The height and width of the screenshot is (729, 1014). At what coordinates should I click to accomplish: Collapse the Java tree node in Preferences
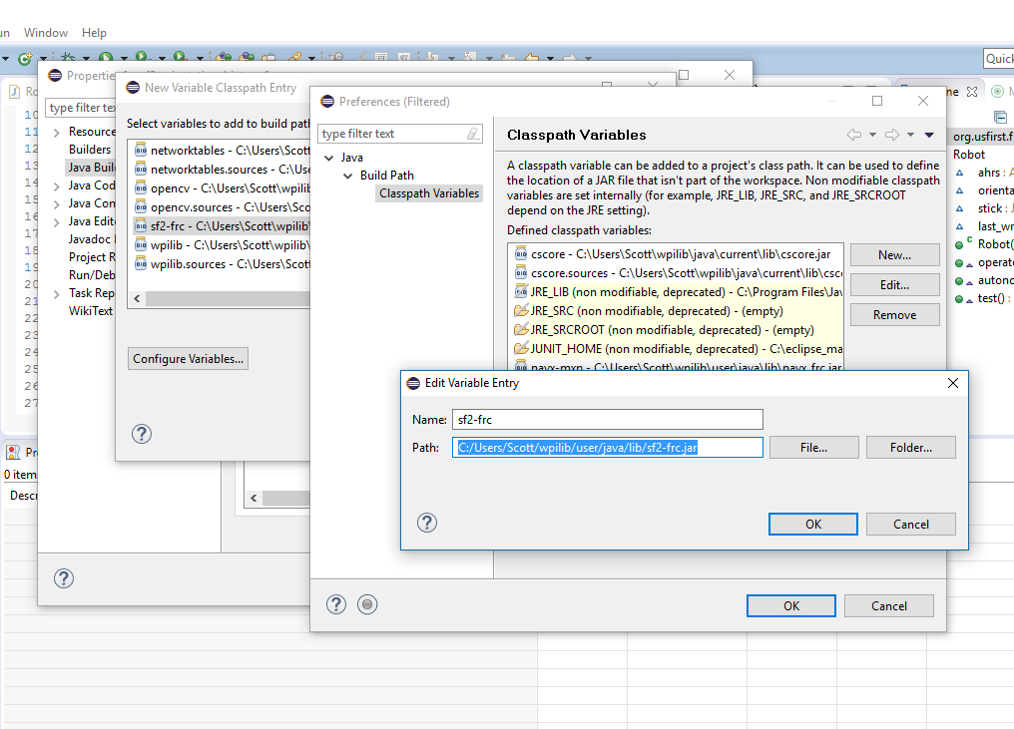pos(329,158)
